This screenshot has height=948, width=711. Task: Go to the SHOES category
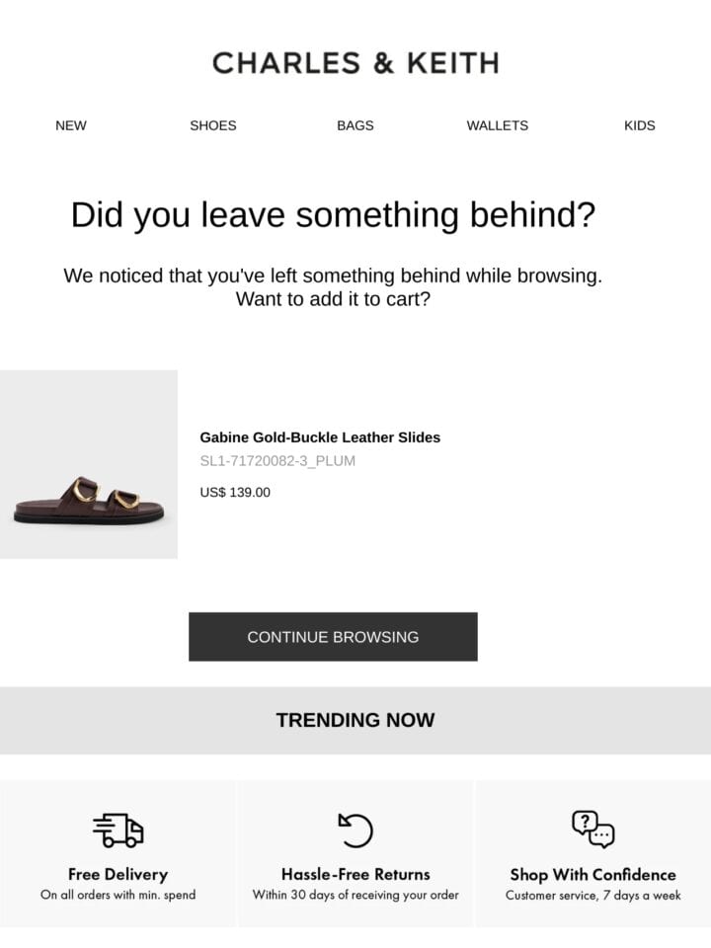pyautogui.click(x=213, y=125)
